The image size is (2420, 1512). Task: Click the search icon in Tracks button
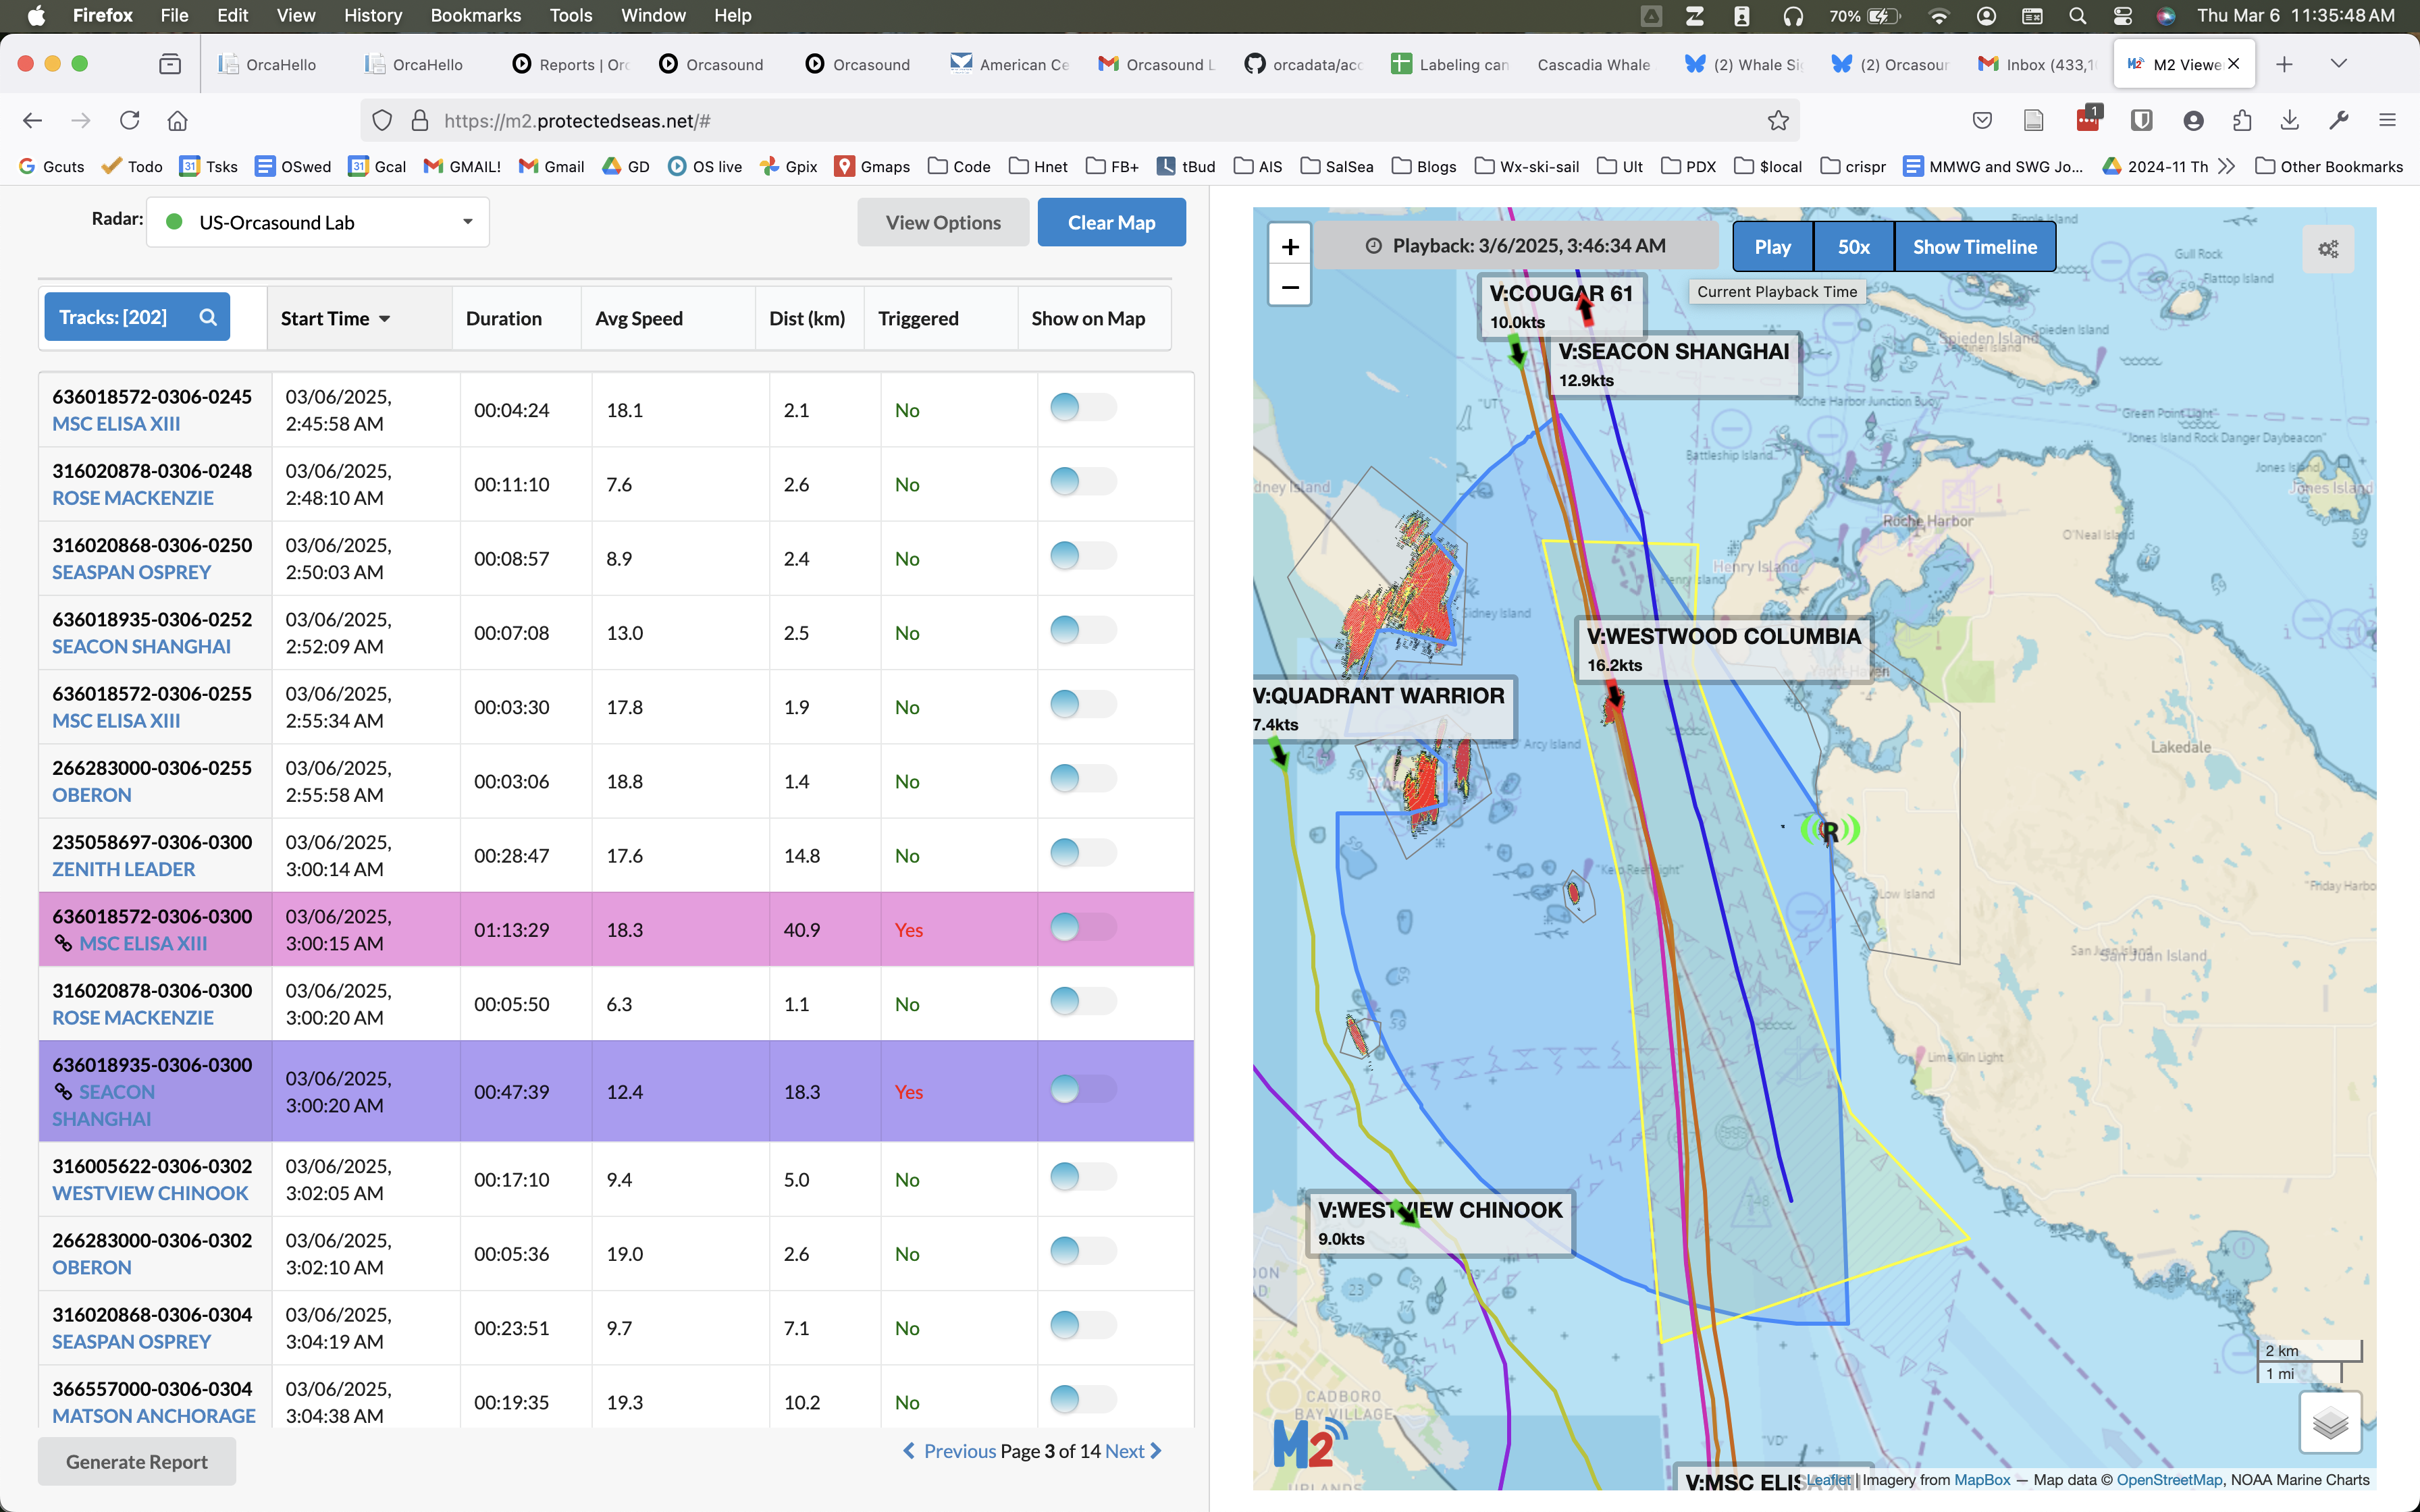(x=208, y=317)
